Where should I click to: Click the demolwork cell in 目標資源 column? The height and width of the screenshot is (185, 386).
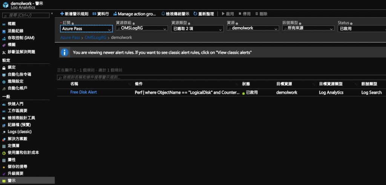287,92
